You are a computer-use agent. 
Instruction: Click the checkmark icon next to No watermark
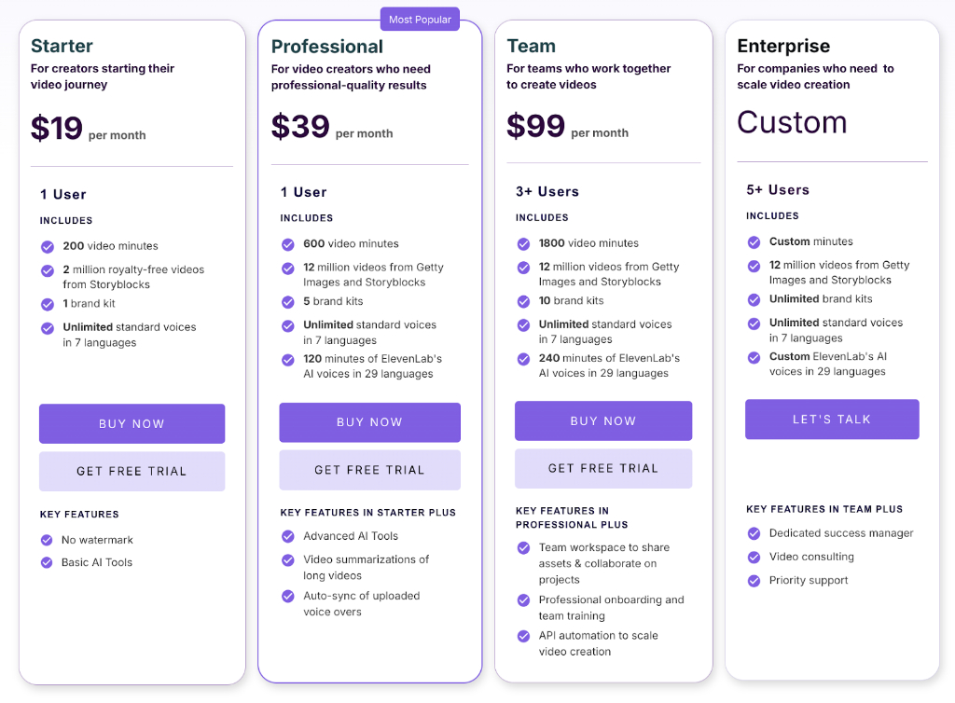48,540
